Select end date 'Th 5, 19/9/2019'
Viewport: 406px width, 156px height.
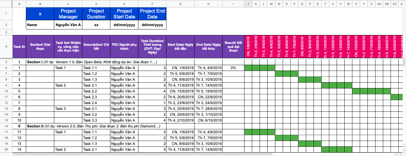(x=208, y=91)
